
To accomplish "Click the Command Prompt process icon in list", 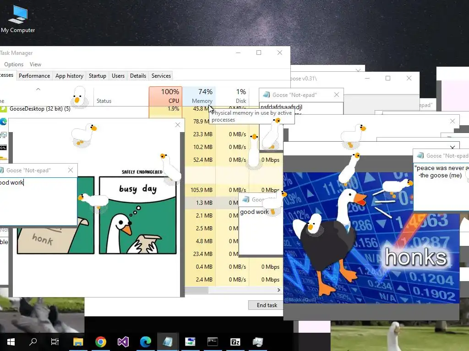I will (3, 148).
